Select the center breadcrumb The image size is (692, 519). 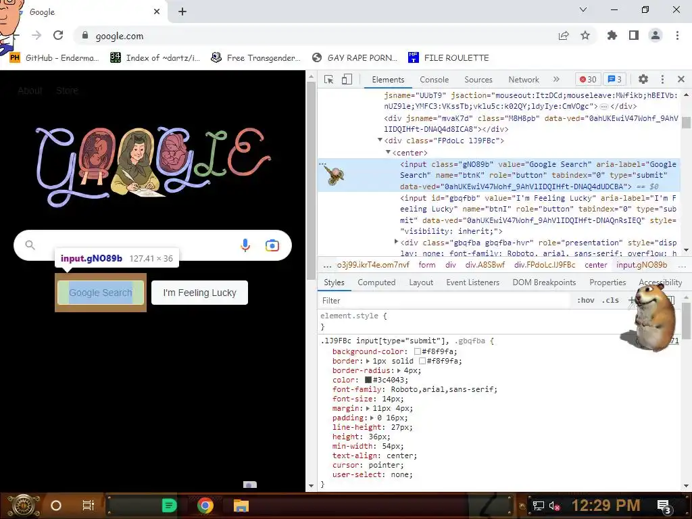596,265
